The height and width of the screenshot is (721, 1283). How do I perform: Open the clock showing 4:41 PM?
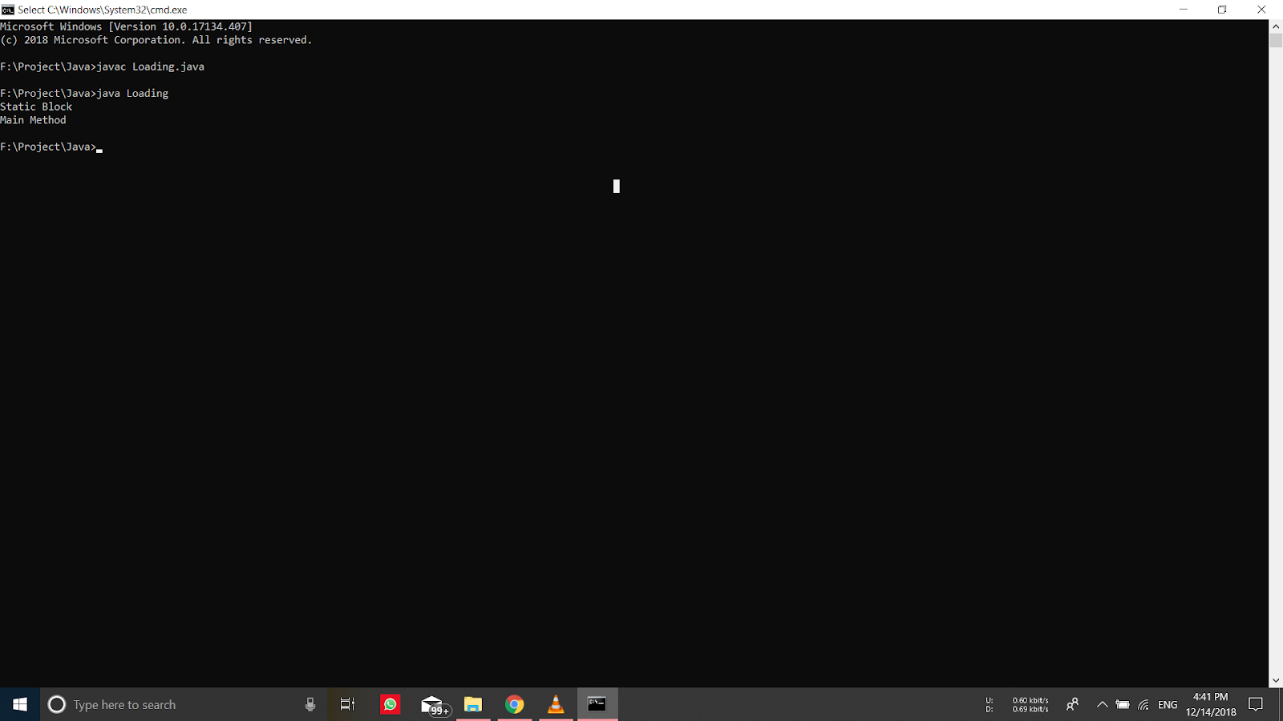(x=1211, y=704)
